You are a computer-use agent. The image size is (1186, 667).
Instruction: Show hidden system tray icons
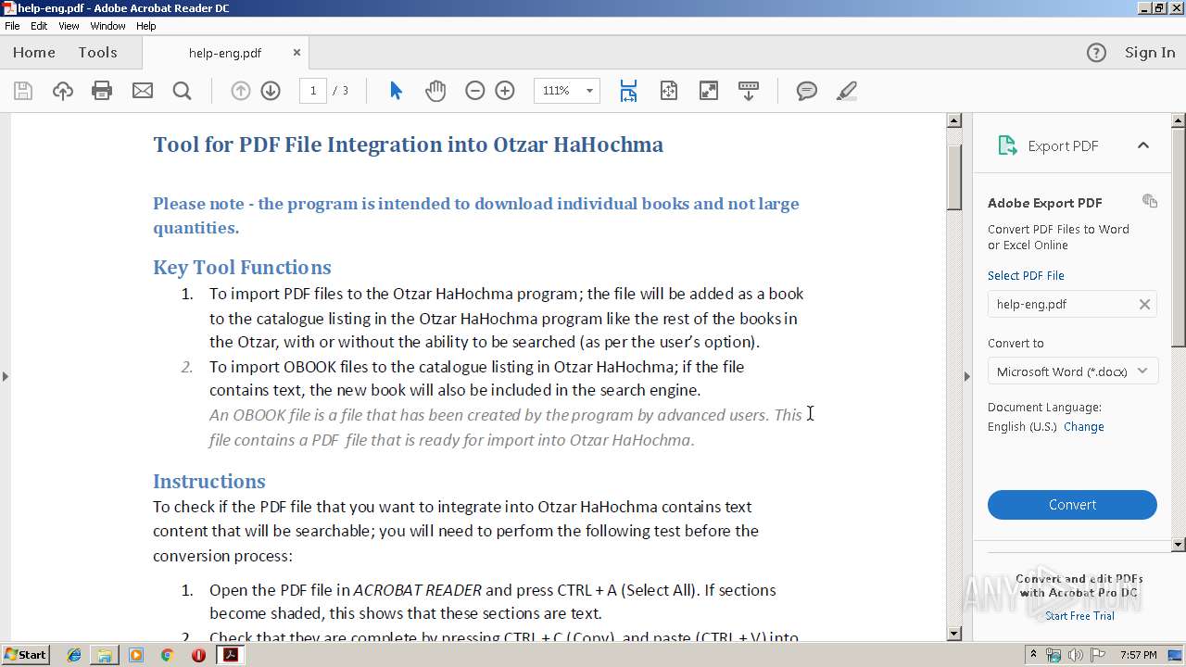(x=1033, y=655)
